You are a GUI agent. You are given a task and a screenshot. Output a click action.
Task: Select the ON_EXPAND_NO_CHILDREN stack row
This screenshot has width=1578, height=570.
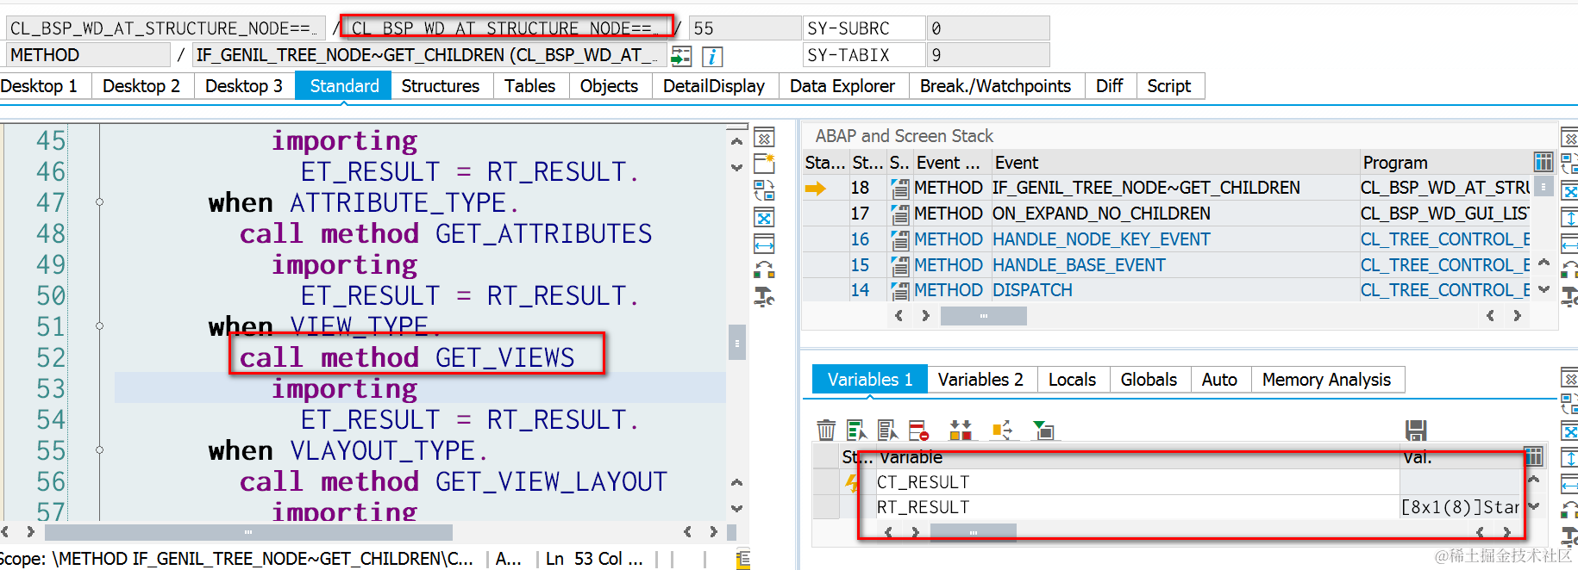(1101, 214)
